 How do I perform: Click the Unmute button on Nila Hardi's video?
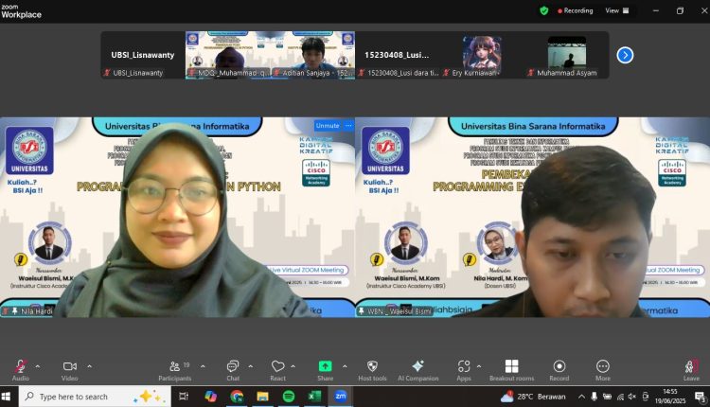click(328, 125)
